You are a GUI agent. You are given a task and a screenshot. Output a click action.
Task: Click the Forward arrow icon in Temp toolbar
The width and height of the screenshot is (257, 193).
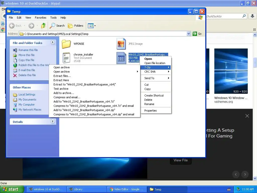[x=31, y=26]
